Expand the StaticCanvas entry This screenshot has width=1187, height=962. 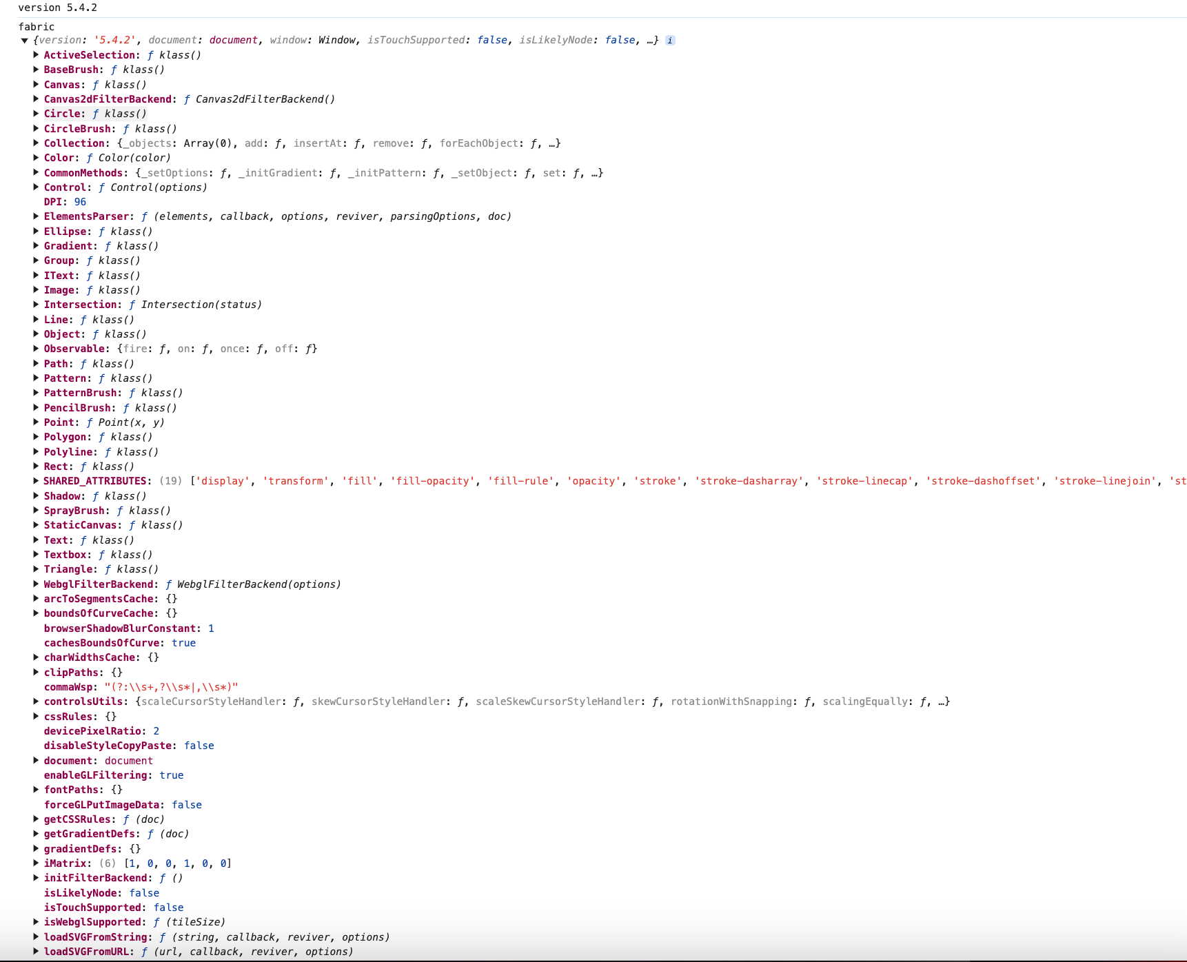point(36,525)
